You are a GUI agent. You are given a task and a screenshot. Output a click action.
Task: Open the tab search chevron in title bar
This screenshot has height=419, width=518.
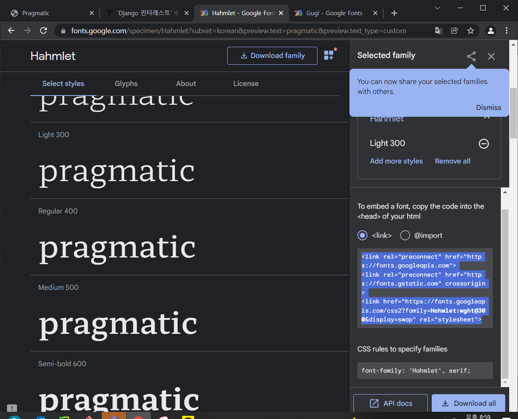click(437, 8)
